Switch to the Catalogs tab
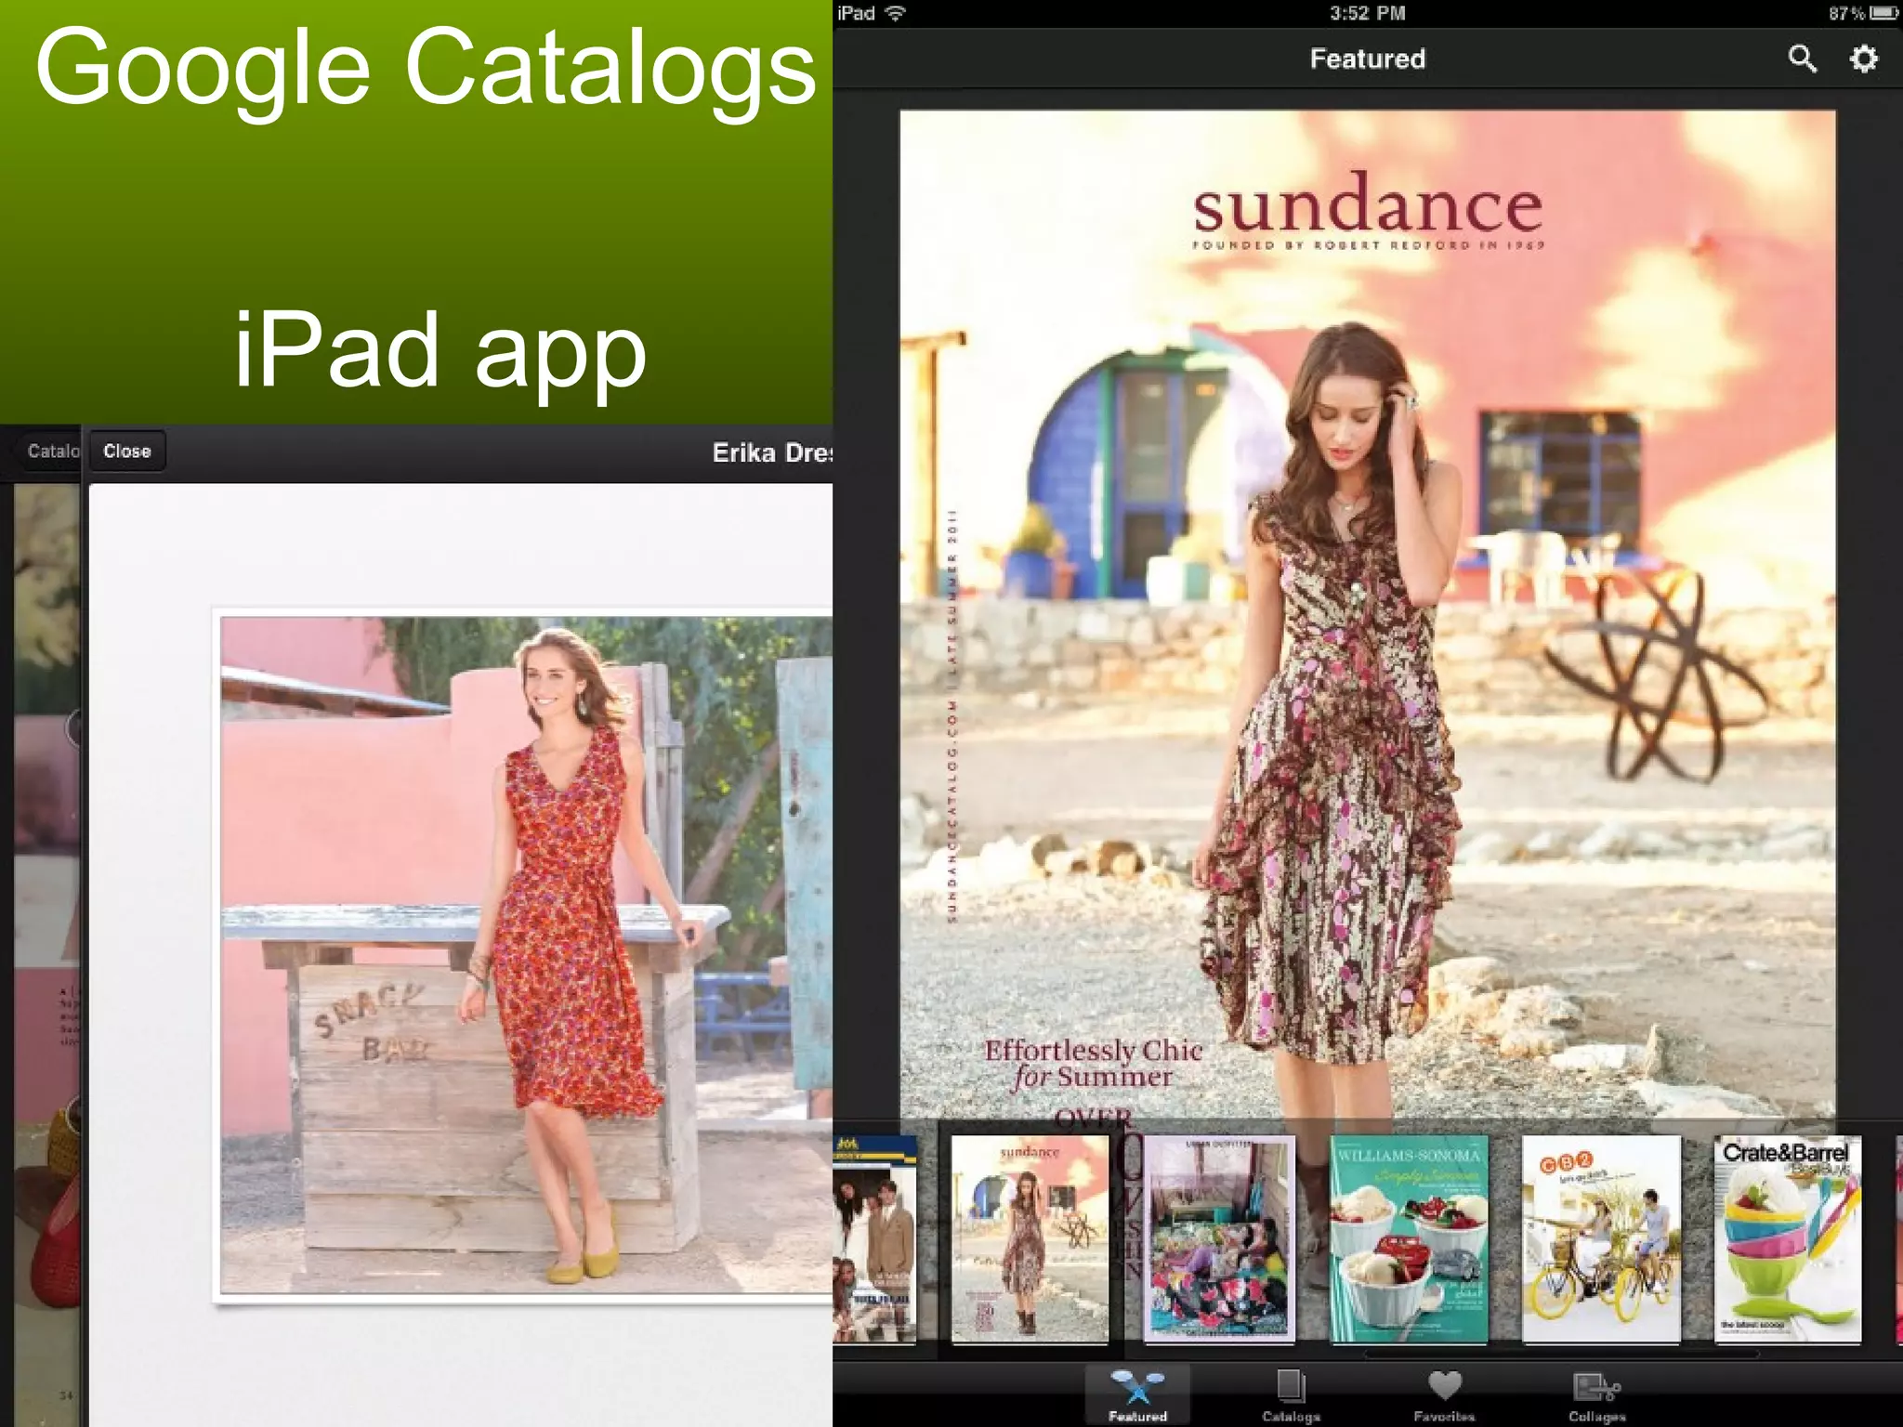1903x1427 pixels. 1291,1395
